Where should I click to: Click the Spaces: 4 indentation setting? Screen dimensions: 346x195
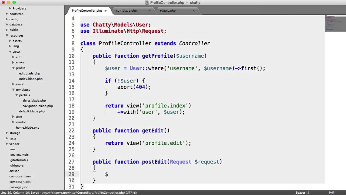302,193
